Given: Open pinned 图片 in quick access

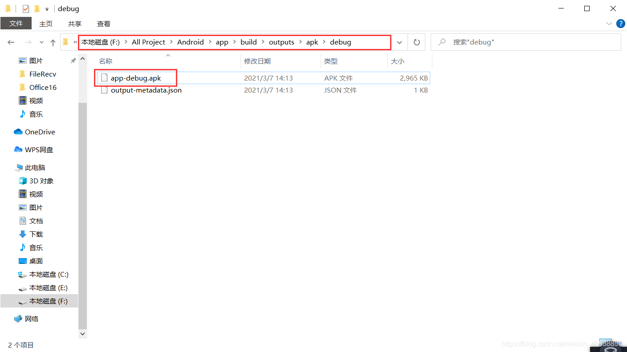Looking at the screenshot, I should (36, 61).
